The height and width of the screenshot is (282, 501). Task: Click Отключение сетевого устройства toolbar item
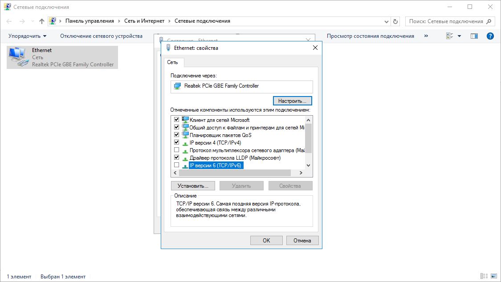[101, 36]
